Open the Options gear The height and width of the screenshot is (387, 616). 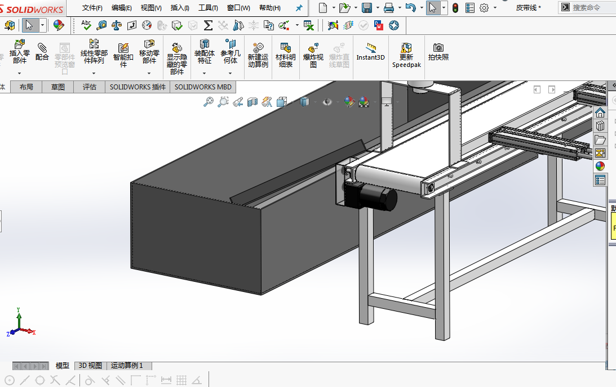(484, 8)
